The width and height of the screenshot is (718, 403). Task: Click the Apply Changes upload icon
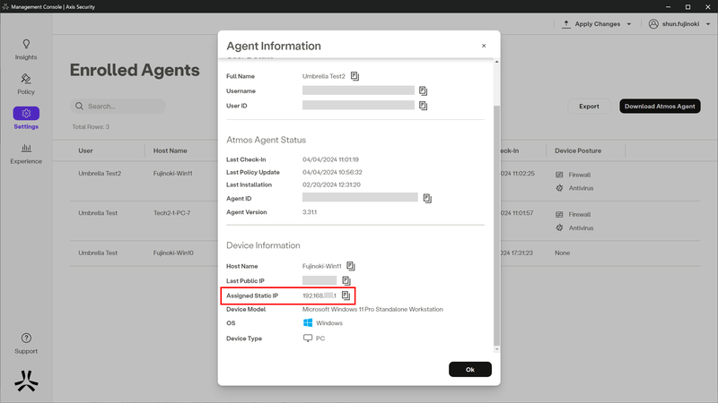pyautogui.click(x=566, y=24)
